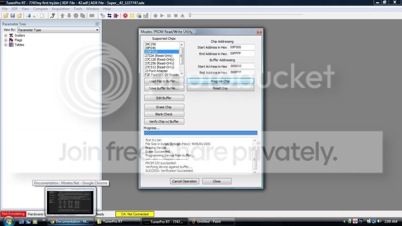Open the File menu

coord(5,9)
